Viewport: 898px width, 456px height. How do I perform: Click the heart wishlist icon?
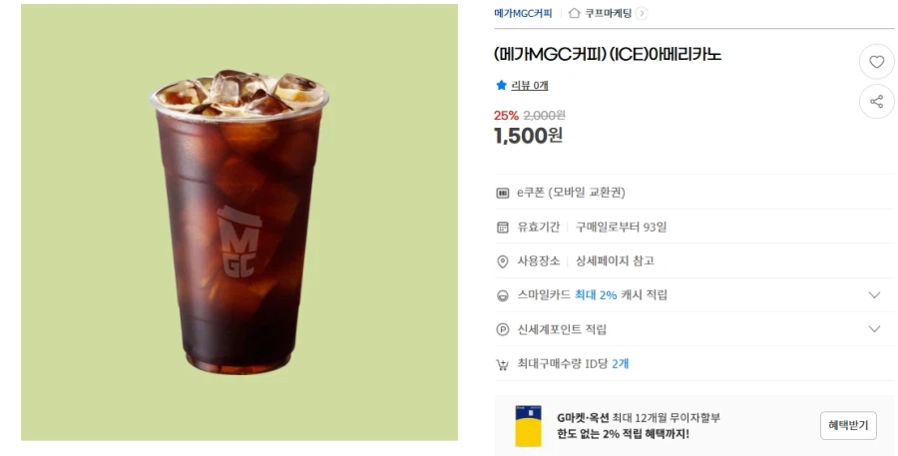pyautogui.click(x=876, y=61)
